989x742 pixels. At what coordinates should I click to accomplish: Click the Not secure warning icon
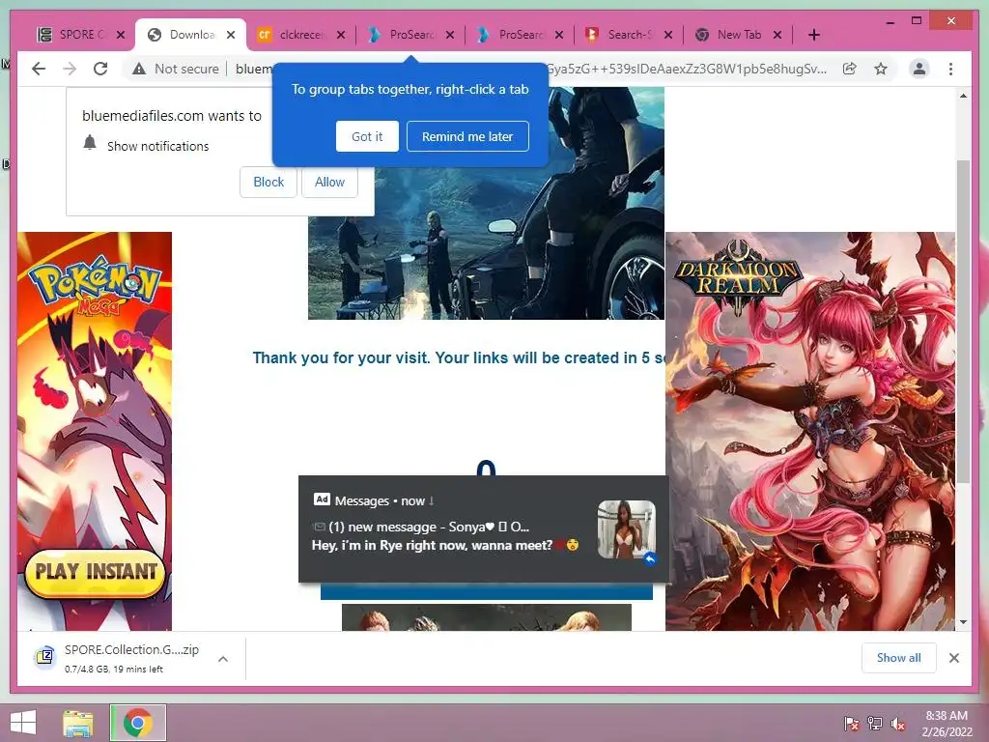pos(139,69)
